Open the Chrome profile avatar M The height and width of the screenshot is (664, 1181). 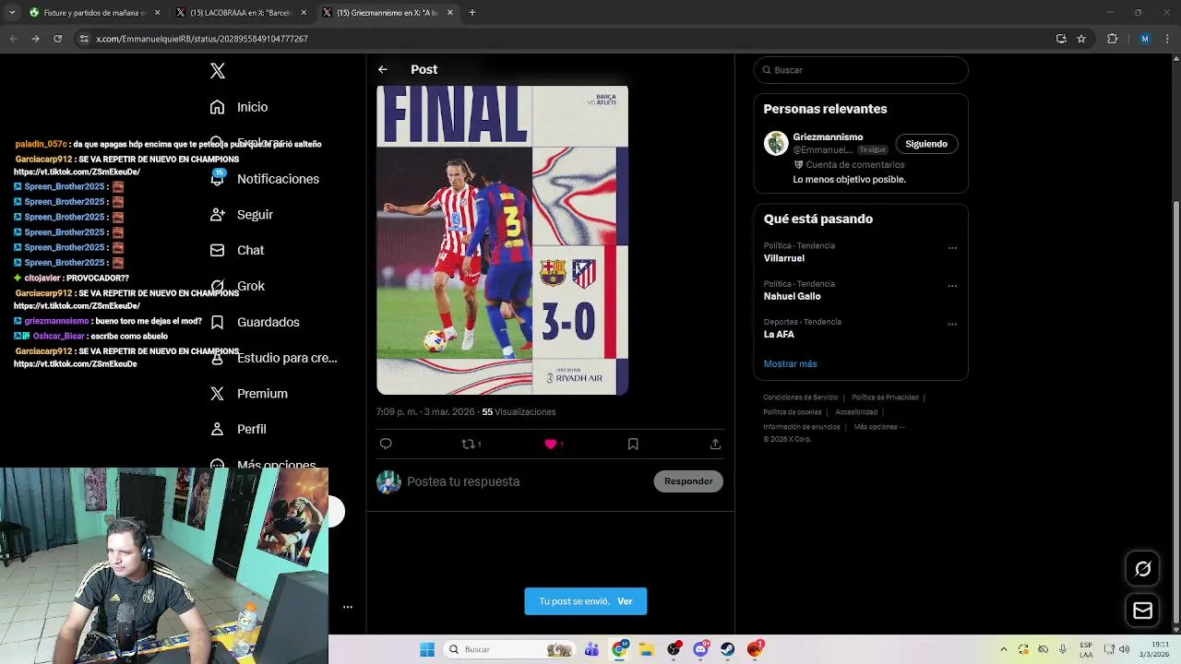(x=1145, y=39)
